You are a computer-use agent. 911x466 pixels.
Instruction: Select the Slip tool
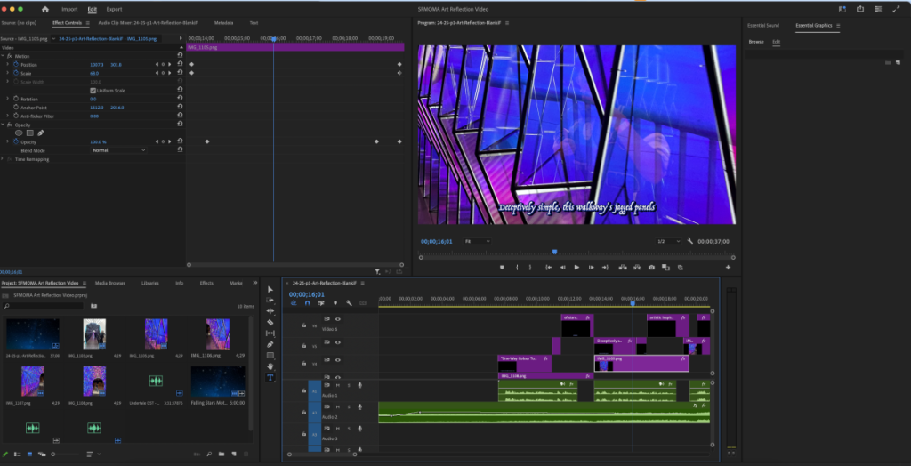[270, 333]
